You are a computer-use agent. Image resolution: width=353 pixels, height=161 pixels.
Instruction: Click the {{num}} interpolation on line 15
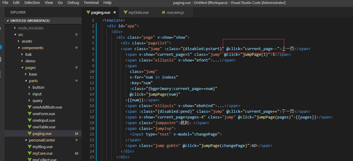pyautogui.click(x=135, y=100)
